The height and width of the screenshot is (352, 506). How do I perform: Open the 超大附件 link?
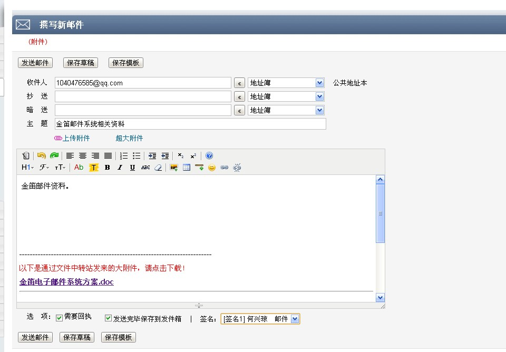coord(130,138)
